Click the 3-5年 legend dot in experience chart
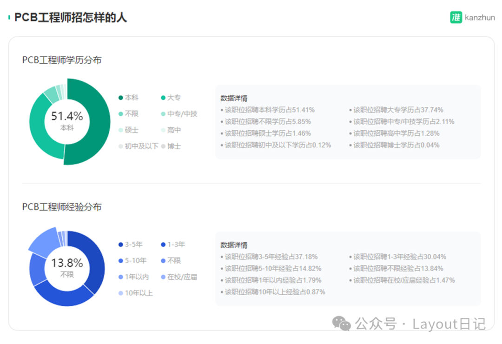Screen dimensions: 502x344 (x=120, y=245)
